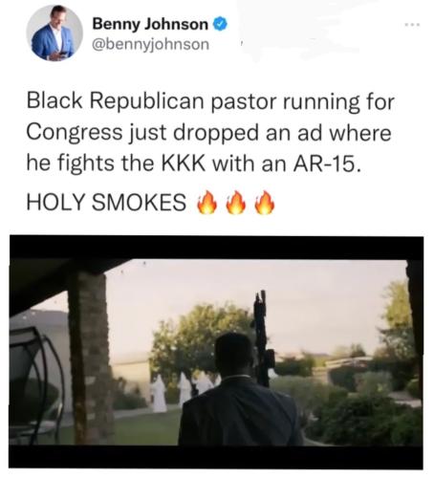434x478 pixels.
Task: Click the Benny Johnson display name
Action: coord(150,24)
